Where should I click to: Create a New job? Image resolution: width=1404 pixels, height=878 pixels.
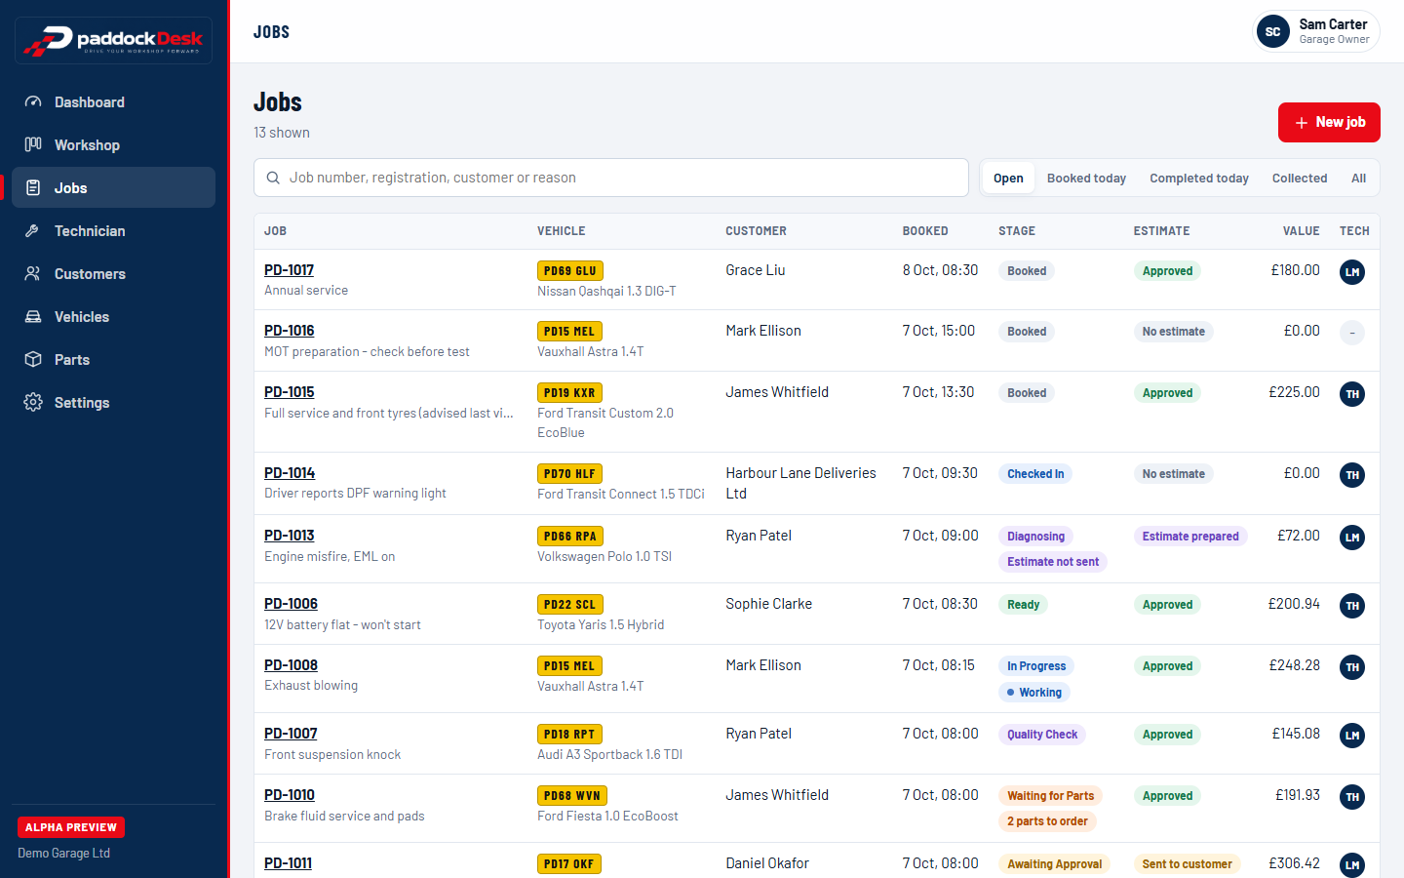click(x=1329, y=122)
